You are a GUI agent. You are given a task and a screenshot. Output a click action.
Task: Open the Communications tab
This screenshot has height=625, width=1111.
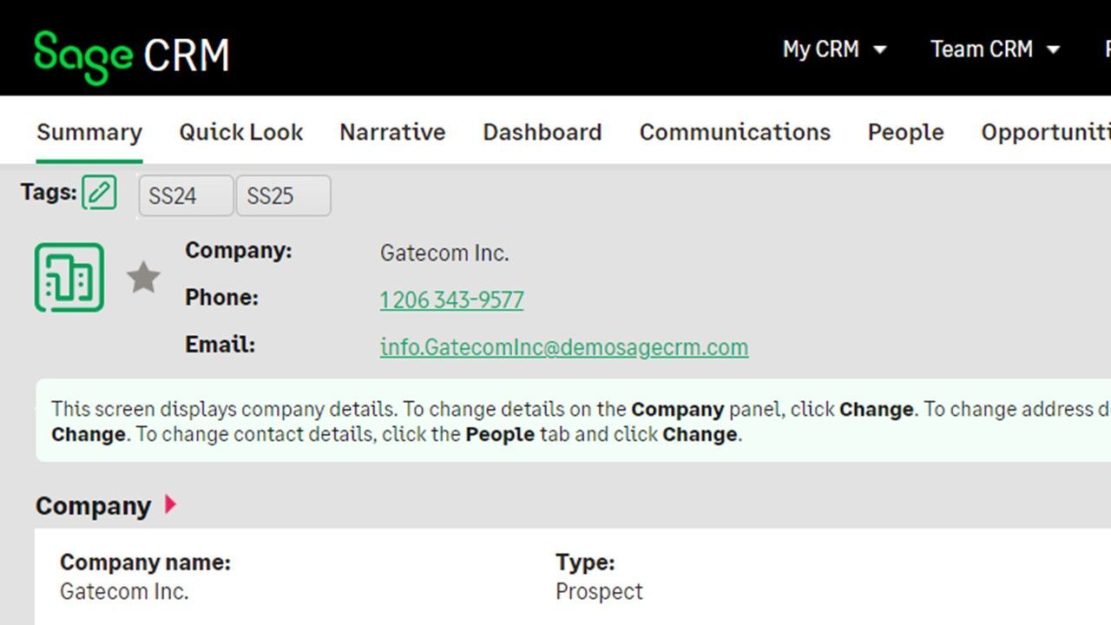tap(735, 132)
